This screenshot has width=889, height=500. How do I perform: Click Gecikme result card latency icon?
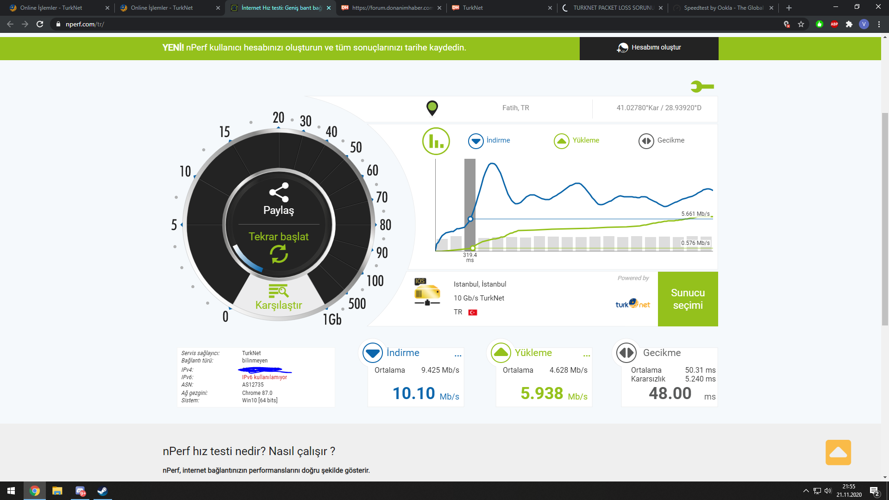pos(626,353)
